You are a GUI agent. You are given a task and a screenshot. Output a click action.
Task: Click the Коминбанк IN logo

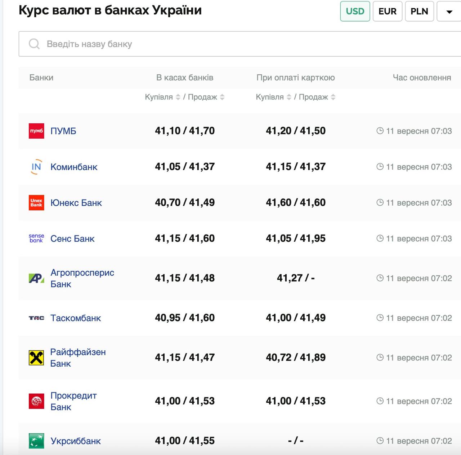36,167
